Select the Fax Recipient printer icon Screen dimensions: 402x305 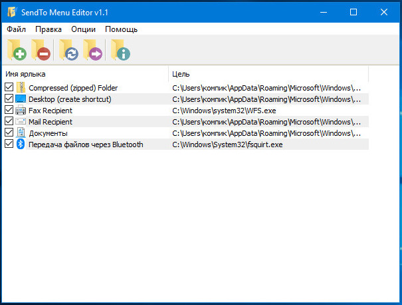[21, 111]
